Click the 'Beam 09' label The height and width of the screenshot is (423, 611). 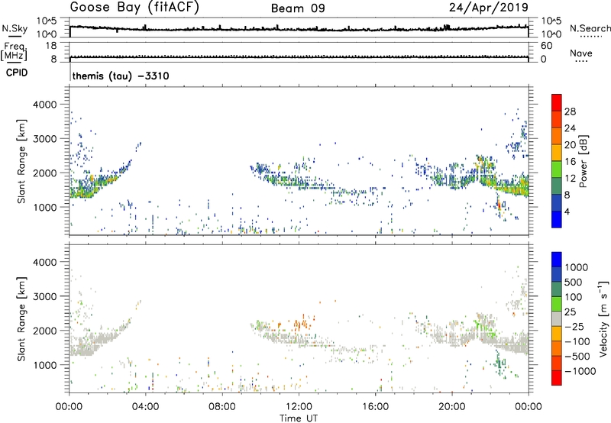point(298,8)
